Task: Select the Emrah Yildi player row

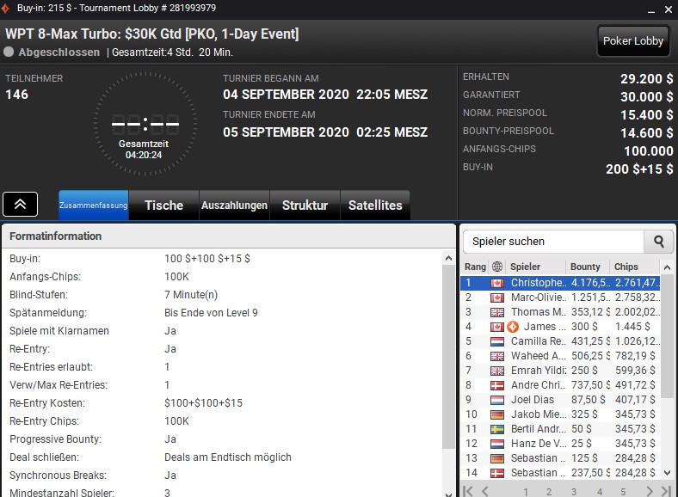Action: [x=561, y=371]
